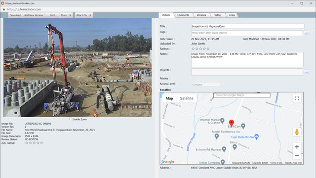Click the Tags input field
Viewport: 316px width, 178px height.
coord(247,33)
